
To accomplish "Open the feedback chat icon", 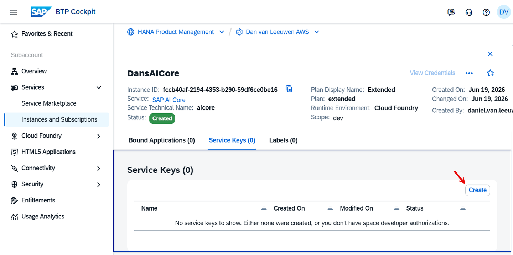I will tap(451, 12).
